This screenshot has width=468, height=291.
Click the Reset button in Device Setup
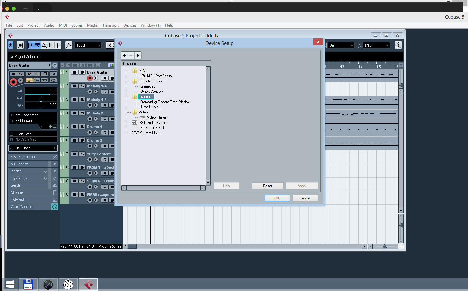[268, 186]
